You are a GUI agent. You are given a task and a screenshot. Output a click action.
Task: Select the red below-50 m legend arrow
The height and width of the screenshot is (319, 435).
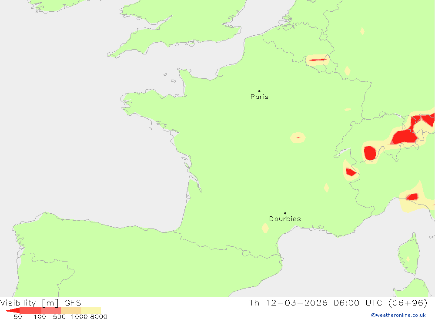(x=12, y=310)
